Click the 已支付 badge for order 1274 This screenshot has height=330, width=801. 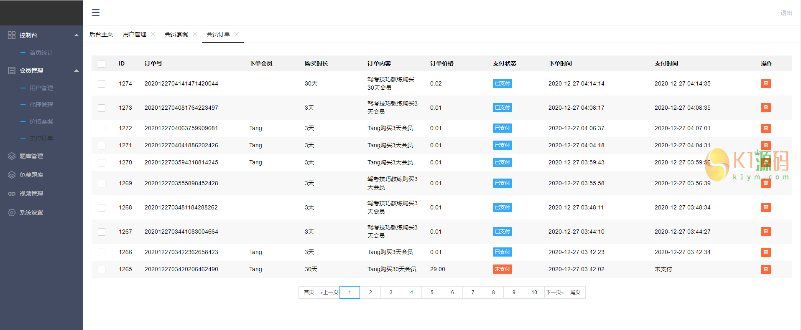pos(503,83)
